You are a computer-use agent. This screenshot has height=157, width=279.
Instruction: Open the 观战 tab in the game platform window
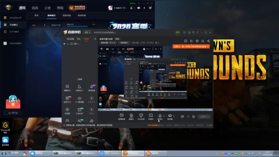pyautogui.click(x=35, y=8)
